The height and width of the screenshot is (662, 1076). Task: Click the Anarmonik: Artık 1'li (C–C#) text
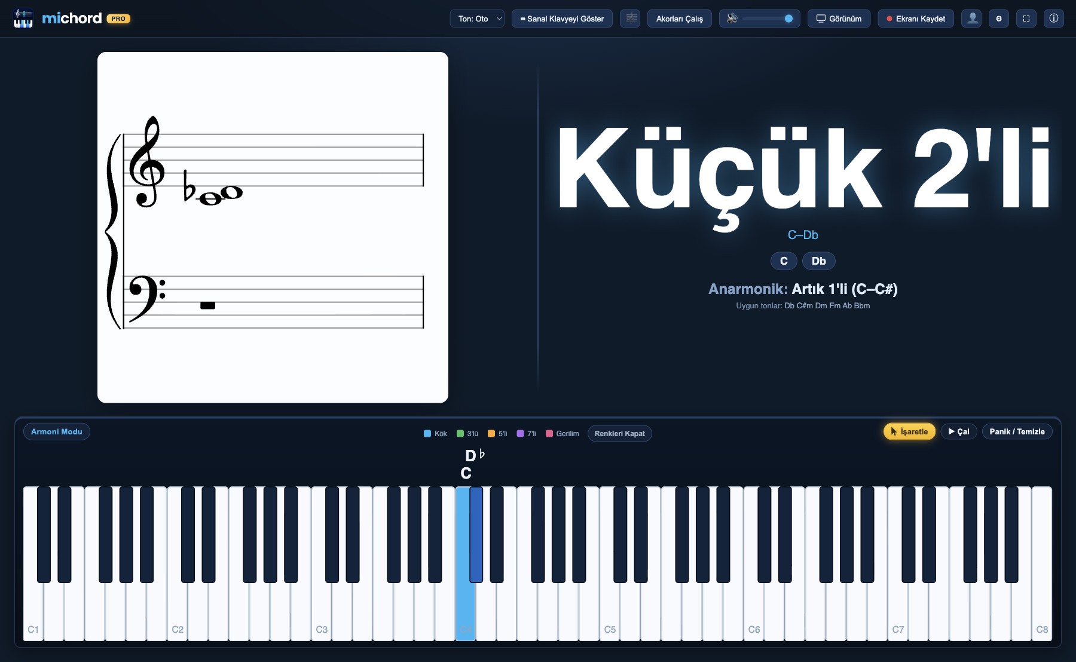tap(803, 289)
